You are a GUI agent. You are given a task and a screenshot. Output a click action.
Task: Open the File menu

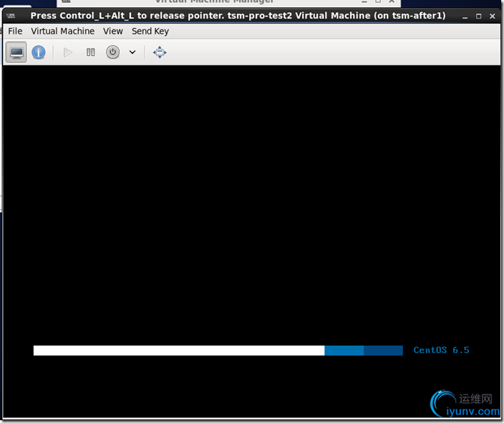coord(15,31)
